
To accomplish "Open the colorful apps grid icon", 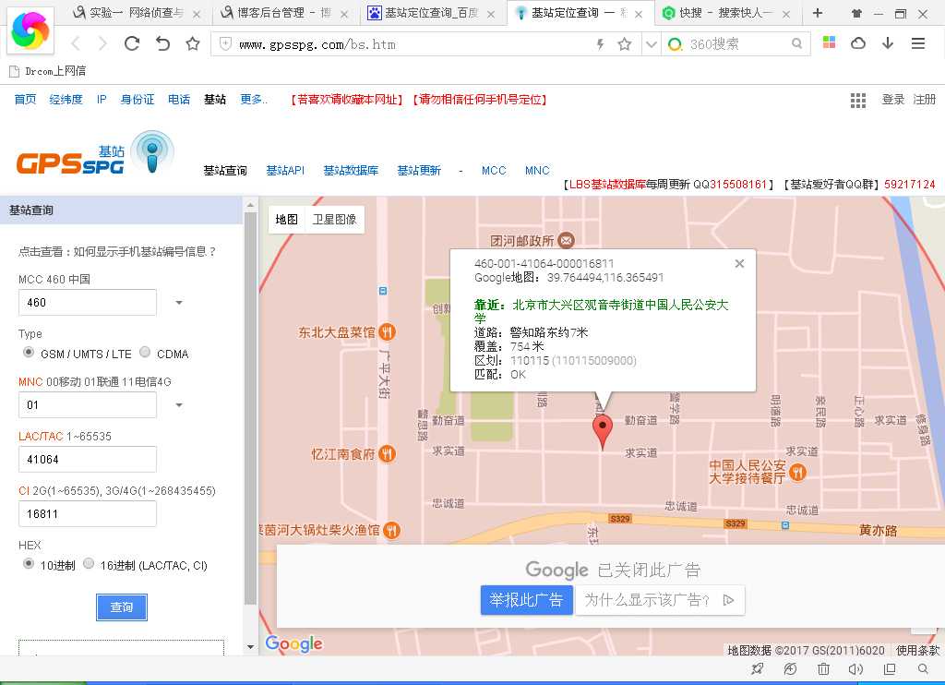I will (830, 42).
